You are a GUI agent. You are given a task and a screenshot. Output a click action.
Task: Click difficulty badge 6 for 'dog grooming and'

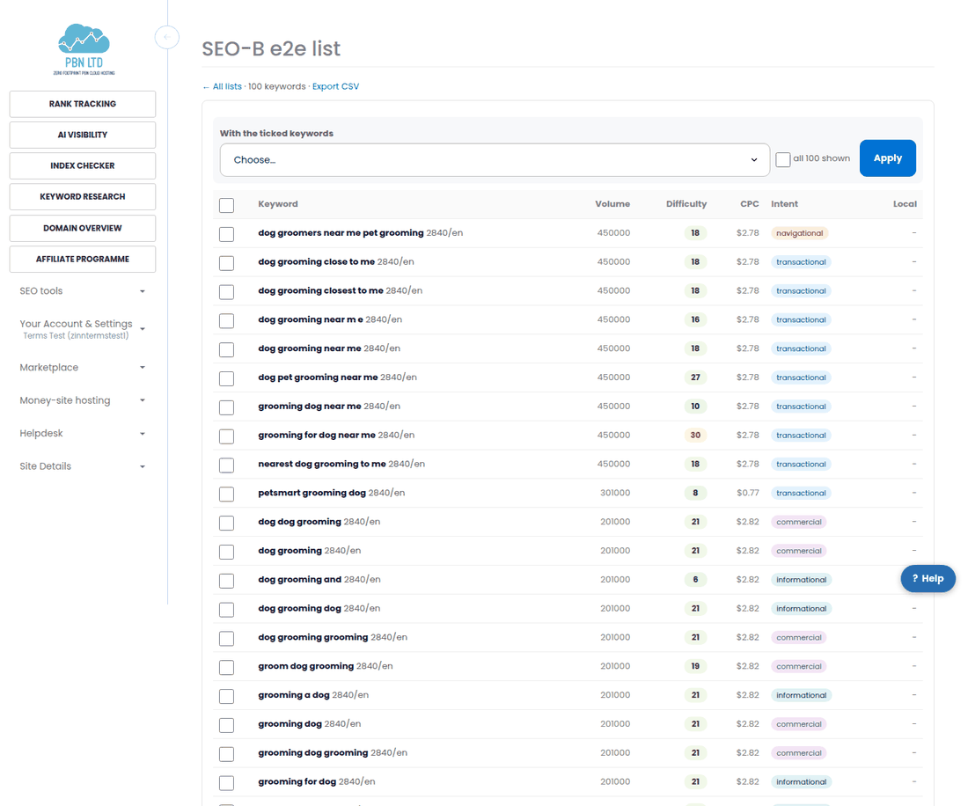tap(695, 580)
